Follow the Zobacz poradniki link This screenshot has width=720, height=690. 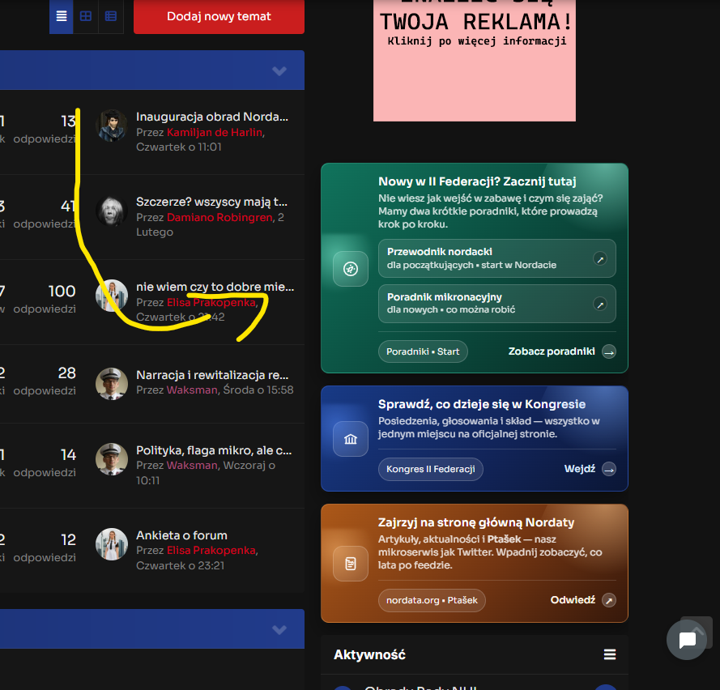pyautogui.click(x=561, y=351)
